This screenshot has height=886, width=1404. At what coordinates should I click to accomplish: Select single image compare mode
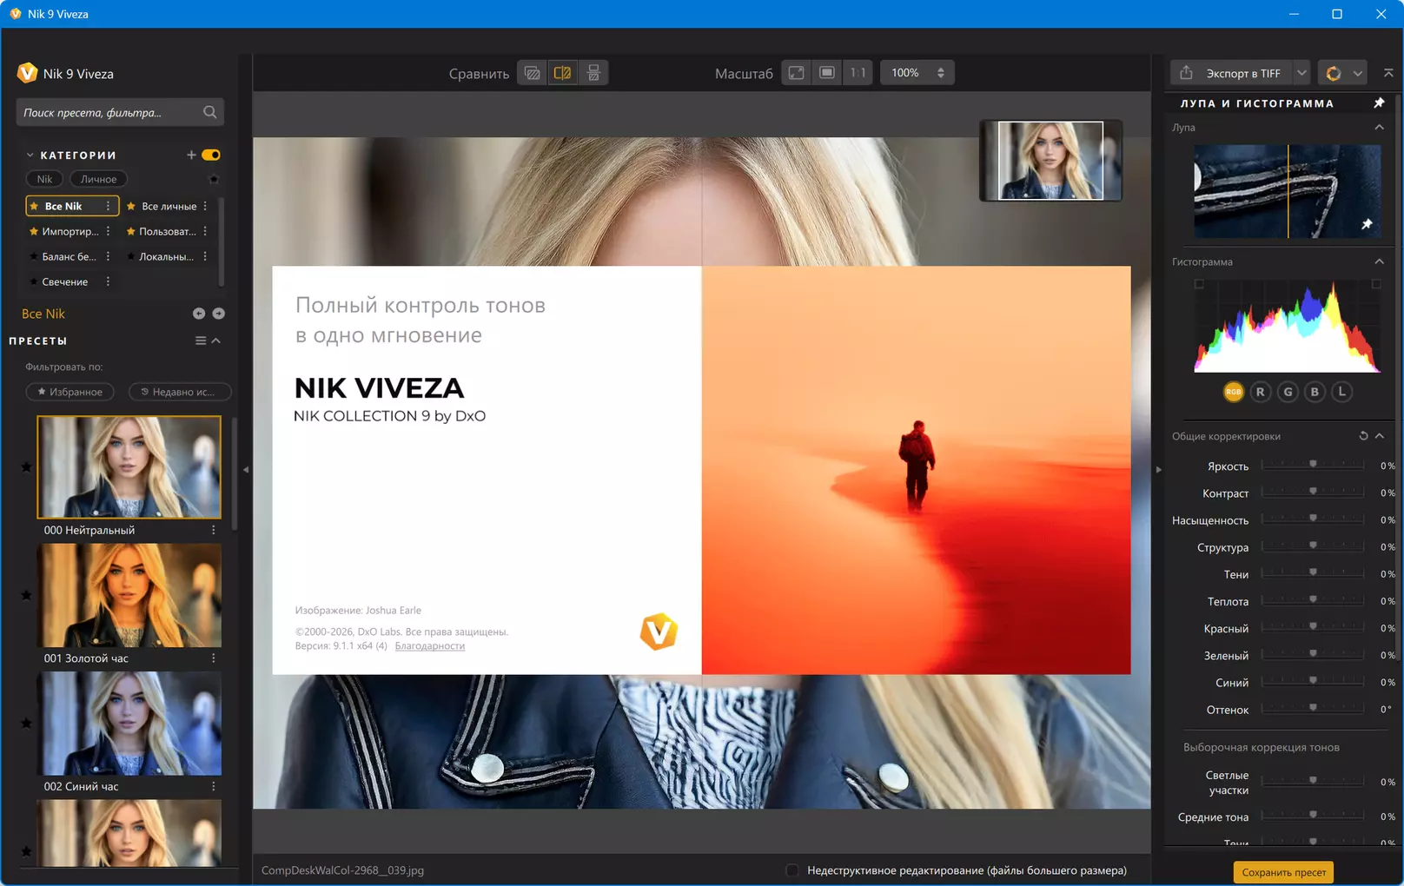coord(533,73)
